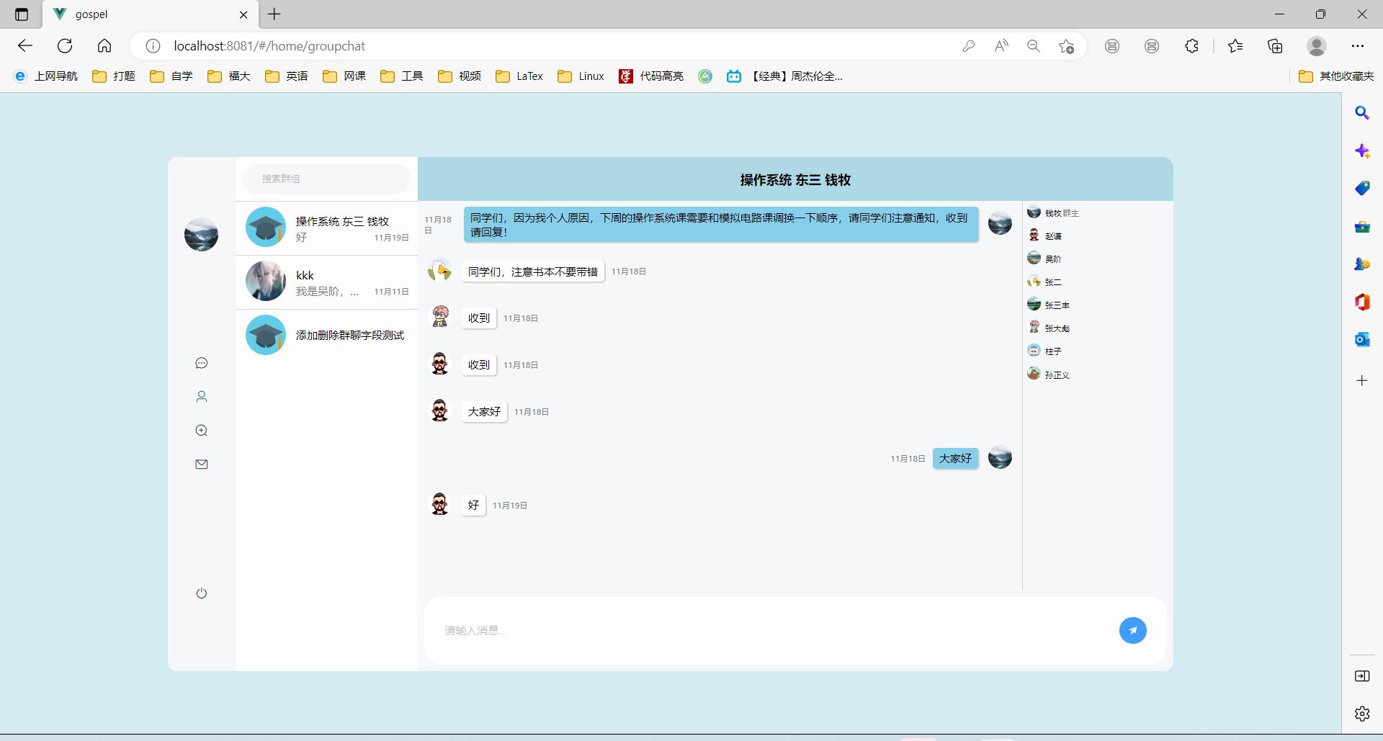Close the gospel tab
The height and width of the screenshot is (741, 1383).
tap(243, 14)
